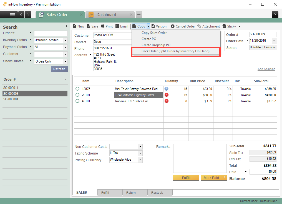Image resolution: width=282 pixels, height=204 pixels.
Task: Open help with question mark icon
Action: [275, 14]
